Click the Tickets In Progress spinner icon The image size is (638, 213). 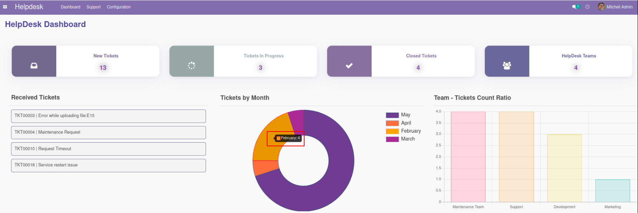pos(192,66)
